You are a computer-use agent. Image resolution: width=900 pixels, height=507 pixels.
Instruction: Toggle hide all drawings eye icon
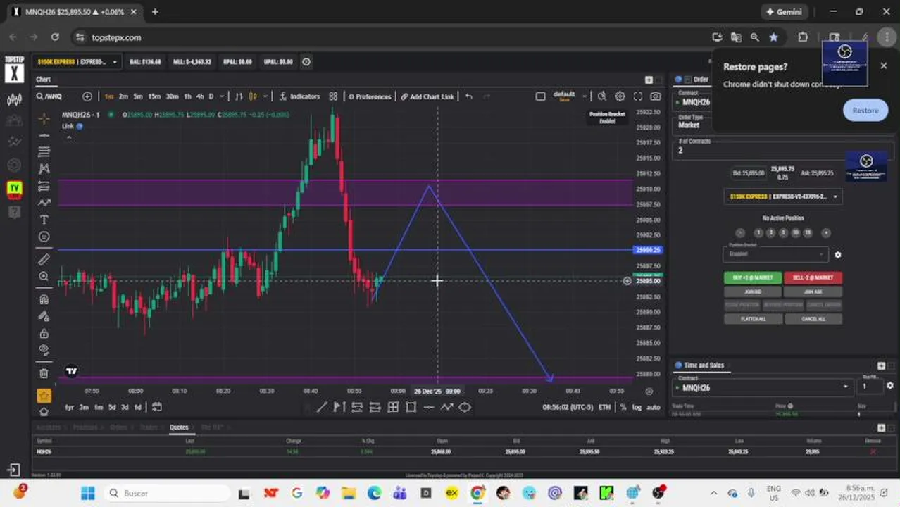pos(44,350)
